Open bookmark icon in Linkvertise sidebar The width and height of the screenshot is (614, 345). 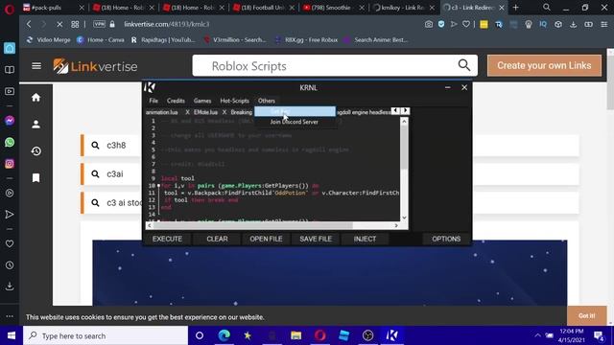(36, 178)
